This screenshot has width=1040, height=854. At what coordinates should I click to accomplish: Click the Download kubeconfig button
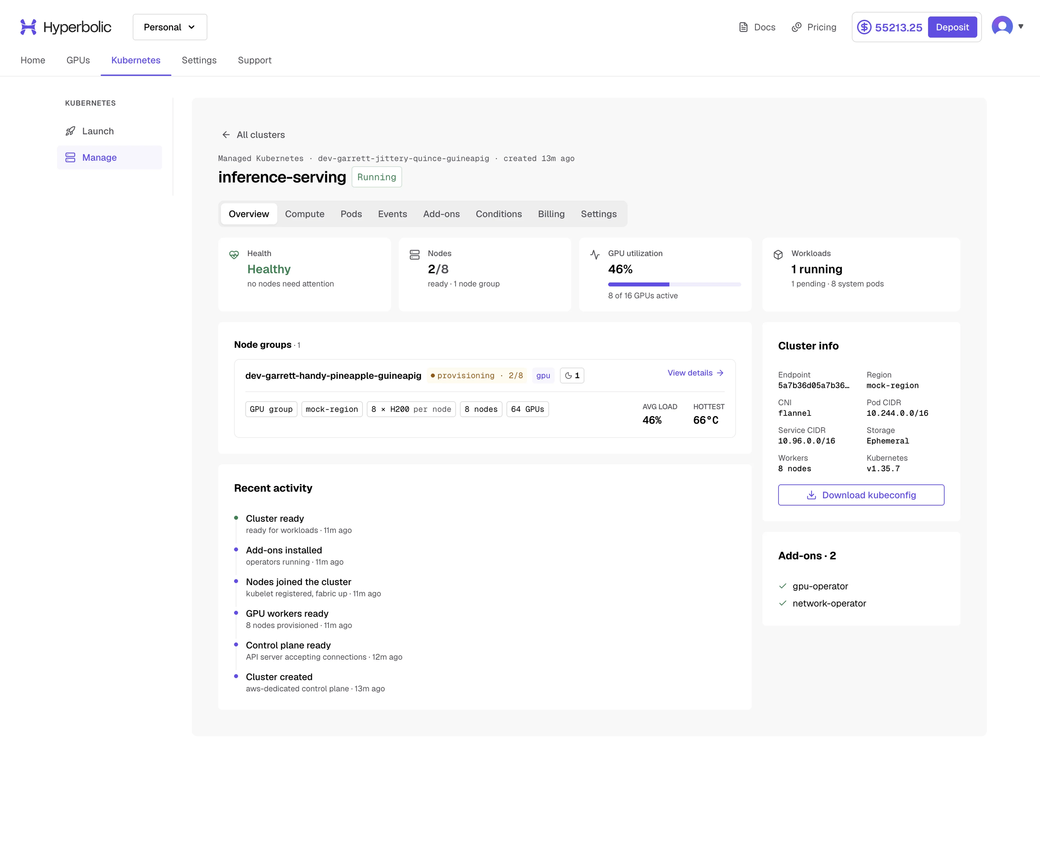861,495
